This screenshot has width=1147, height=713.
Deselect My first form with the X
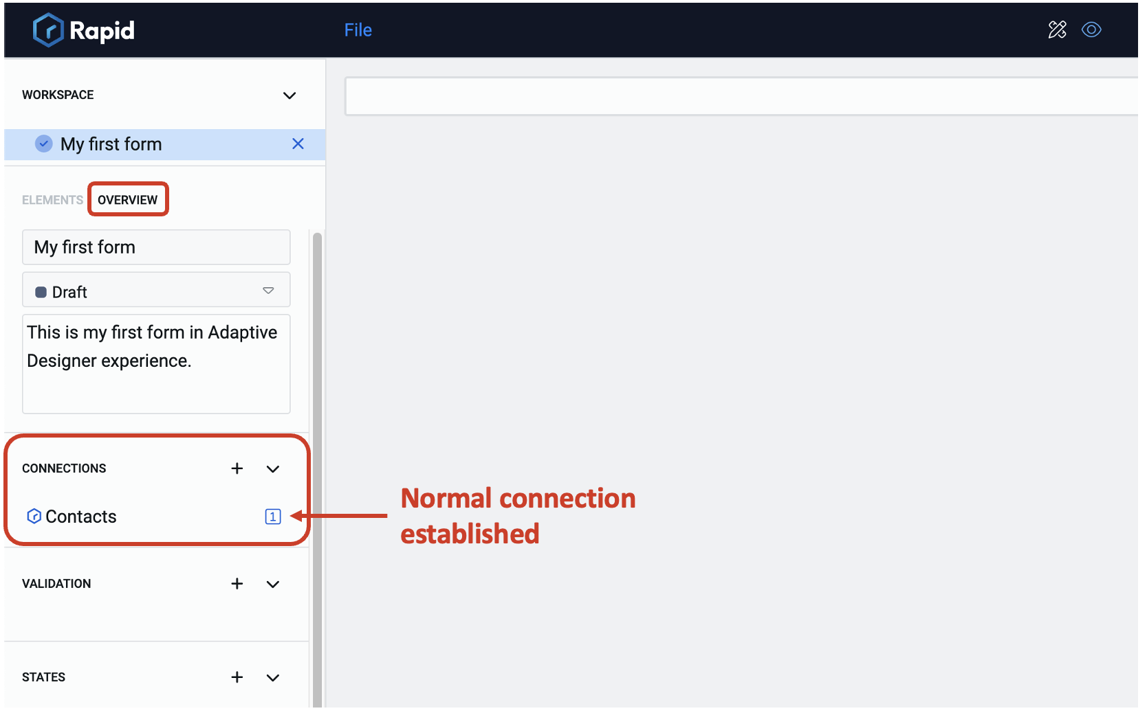click(x=298, y=144)
